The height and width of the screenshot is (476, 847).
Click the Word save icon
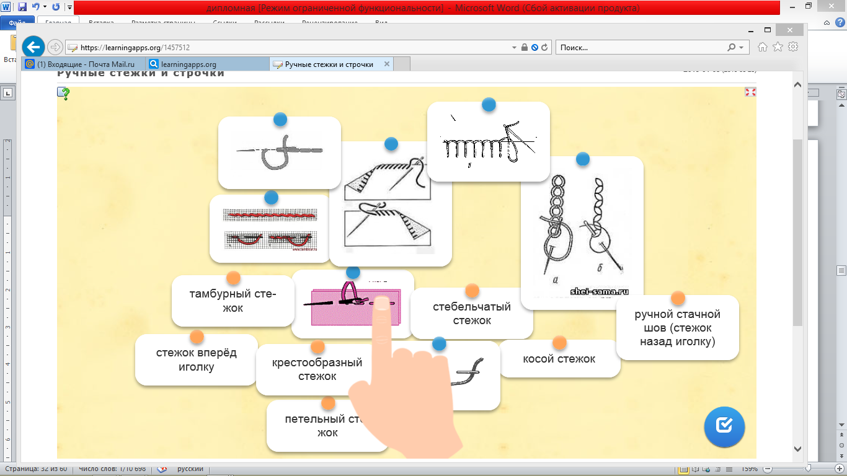pyautogui.click(x=22, y=7)
